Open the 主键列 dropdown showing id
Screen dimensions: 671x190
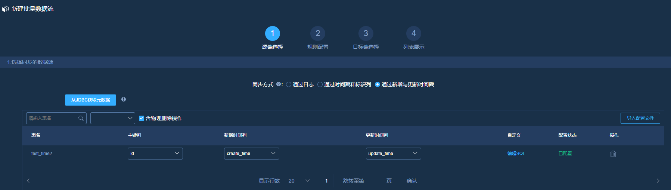[155, 154]
